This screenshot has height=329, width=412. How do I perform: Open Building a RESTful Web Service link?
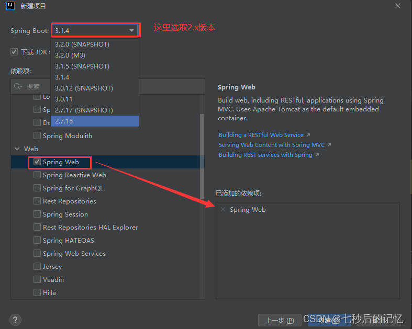click(x=261, y=135)
